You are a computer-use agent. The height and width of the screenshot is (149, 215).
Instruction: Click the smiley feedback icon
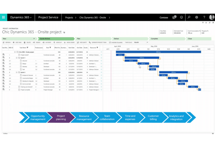(181, 17)
